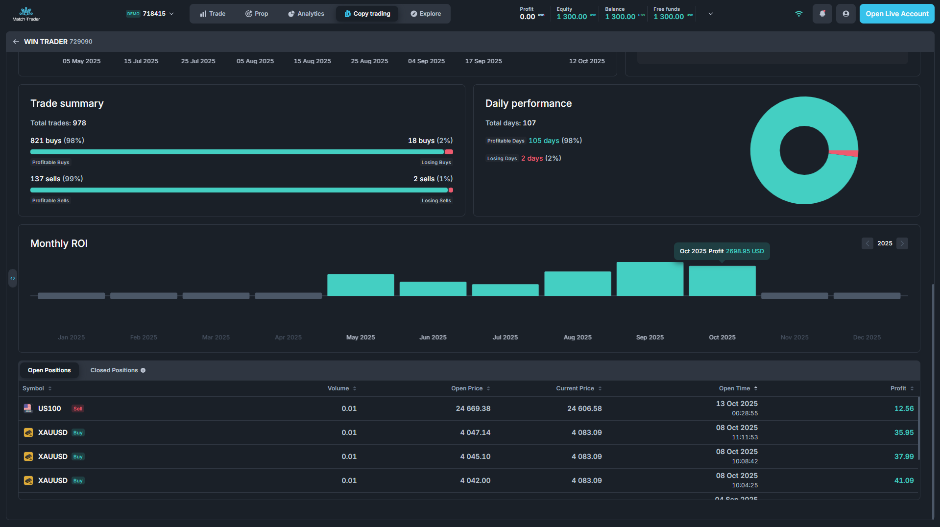Click the Match-Trader logo
Viewport: 940px width, 527px height.
pyautogui.click(x=26, y=14)
